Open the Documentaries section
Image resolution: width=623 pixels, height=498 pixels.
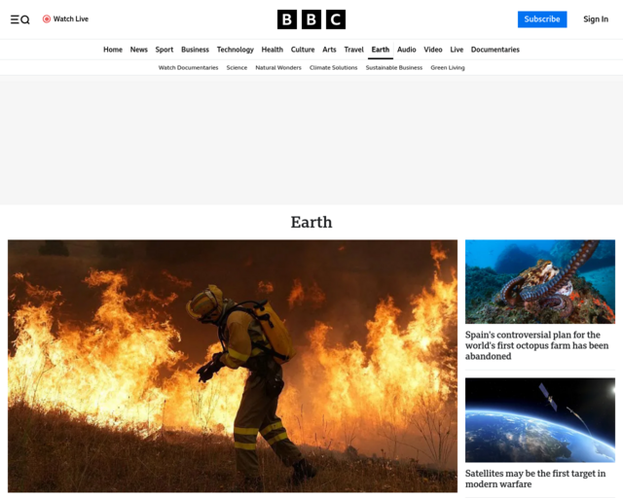[x=495, y=50]
